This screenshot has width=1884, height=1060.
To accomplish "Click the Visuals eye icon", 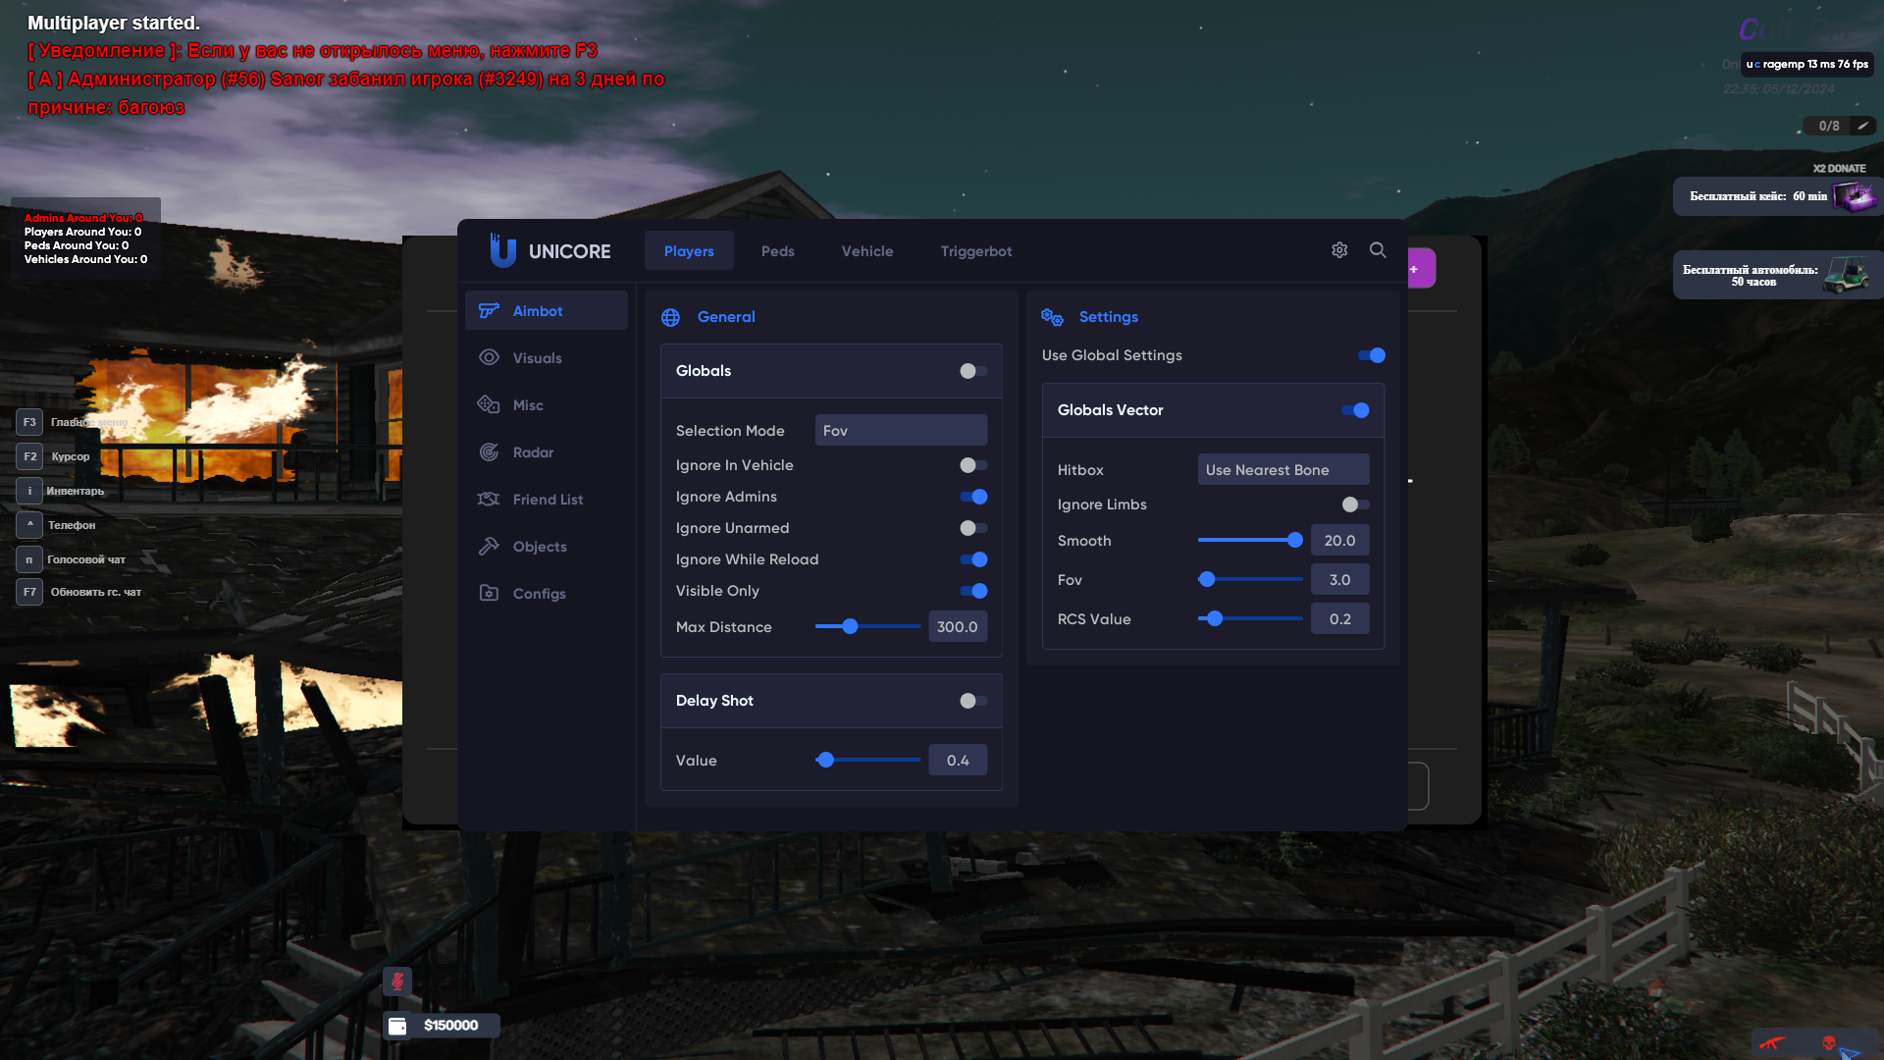I will pyautogui.click(x=489, y=358).
